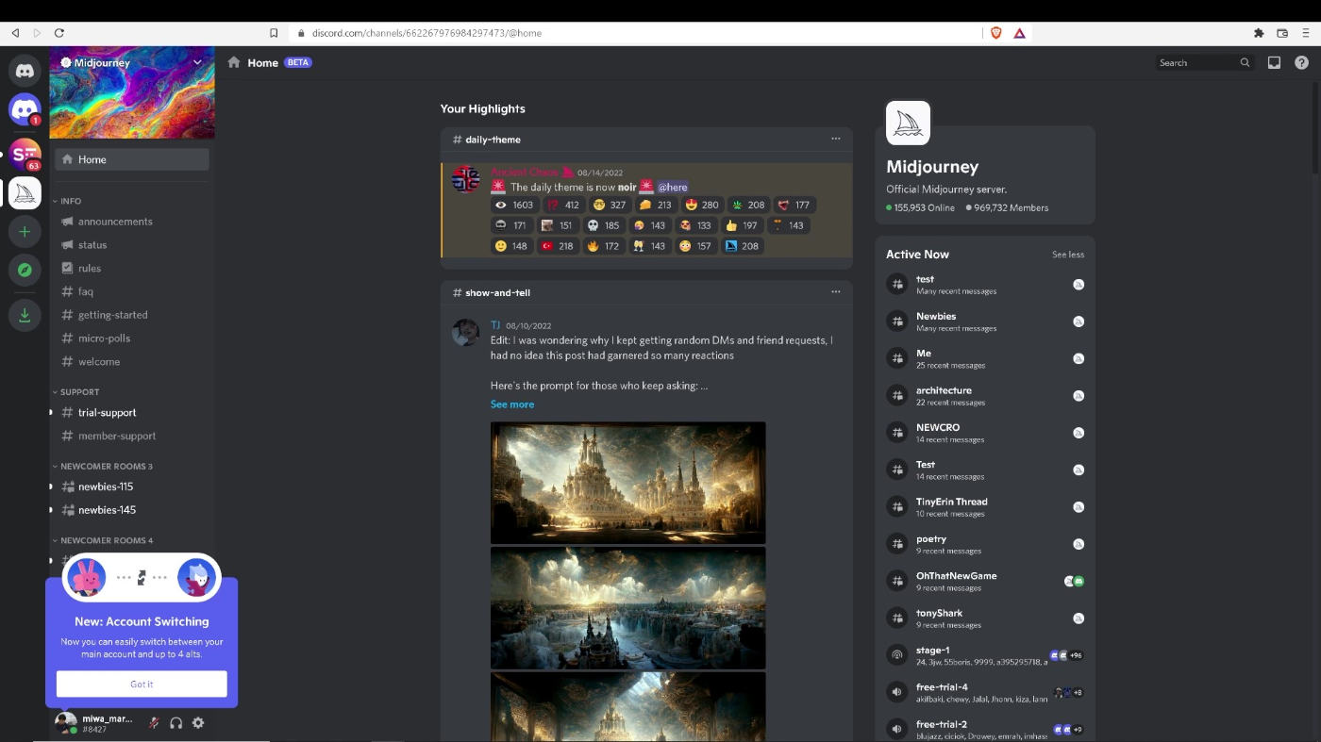Open the member-support channel
This screenshot has height=742, width=1321.
[132, 436]
